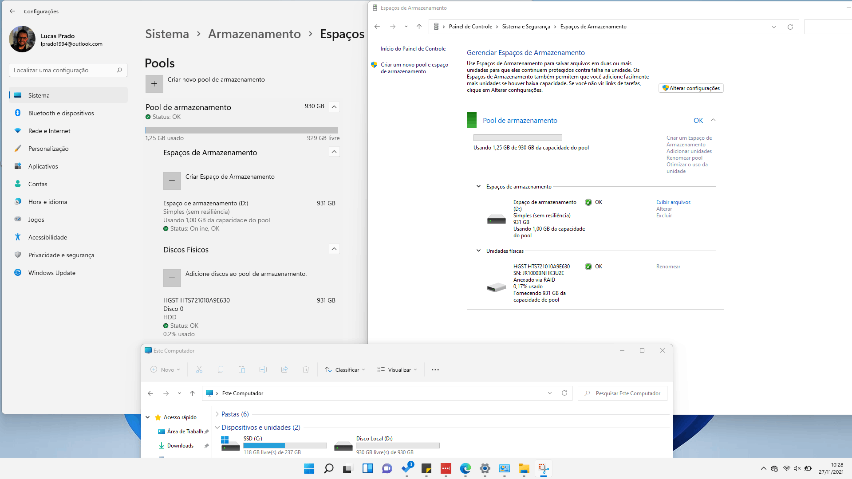The height and width of the screenshot is (479, 852).
Task: Open Personalização settings
Action: (x=68, y=149)
